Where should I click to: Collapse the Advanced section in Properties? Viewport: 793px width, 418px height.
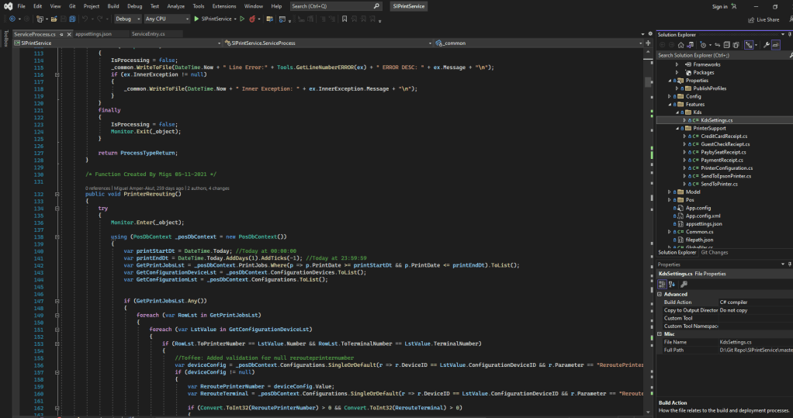[660, 294]
